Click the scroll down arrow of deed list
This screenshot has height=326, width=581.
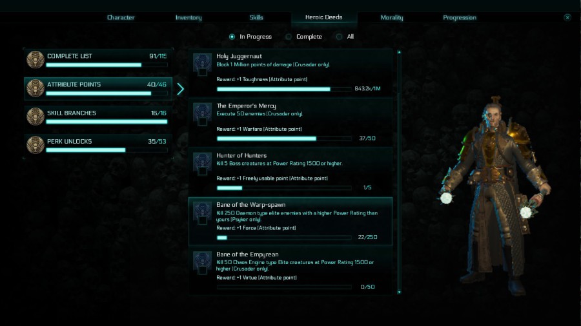(x=399, y=292)
